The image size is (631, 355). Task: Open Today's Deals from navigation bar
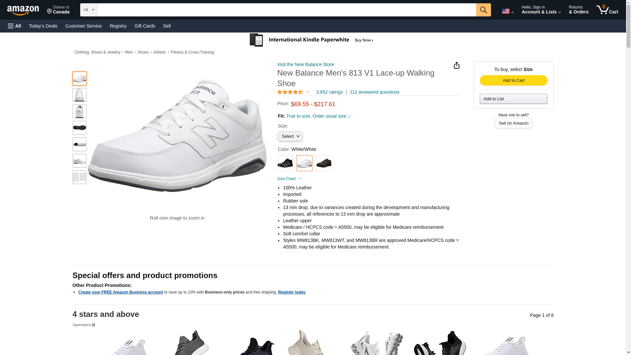point(43,26)
